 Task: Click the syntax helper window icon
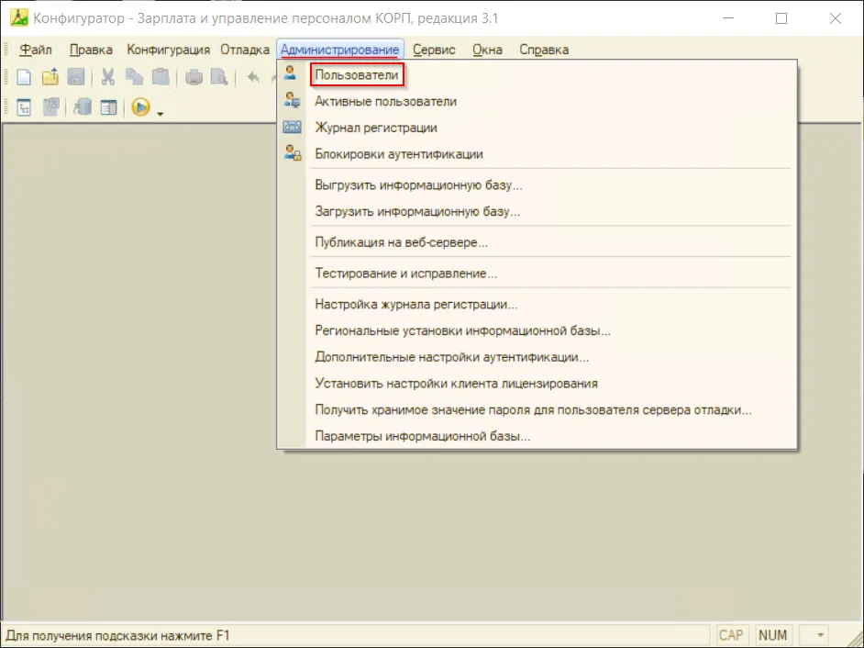108,107
